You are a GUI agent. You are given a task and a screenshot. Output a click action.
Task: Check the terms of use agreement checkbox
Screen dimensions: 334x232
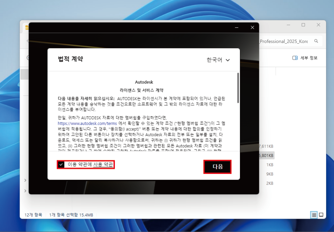coord(61,164)
